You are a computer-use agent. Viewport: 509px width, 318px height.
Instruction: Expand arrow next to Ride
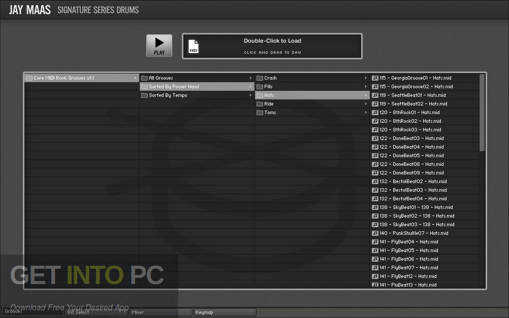click(366, 104)
